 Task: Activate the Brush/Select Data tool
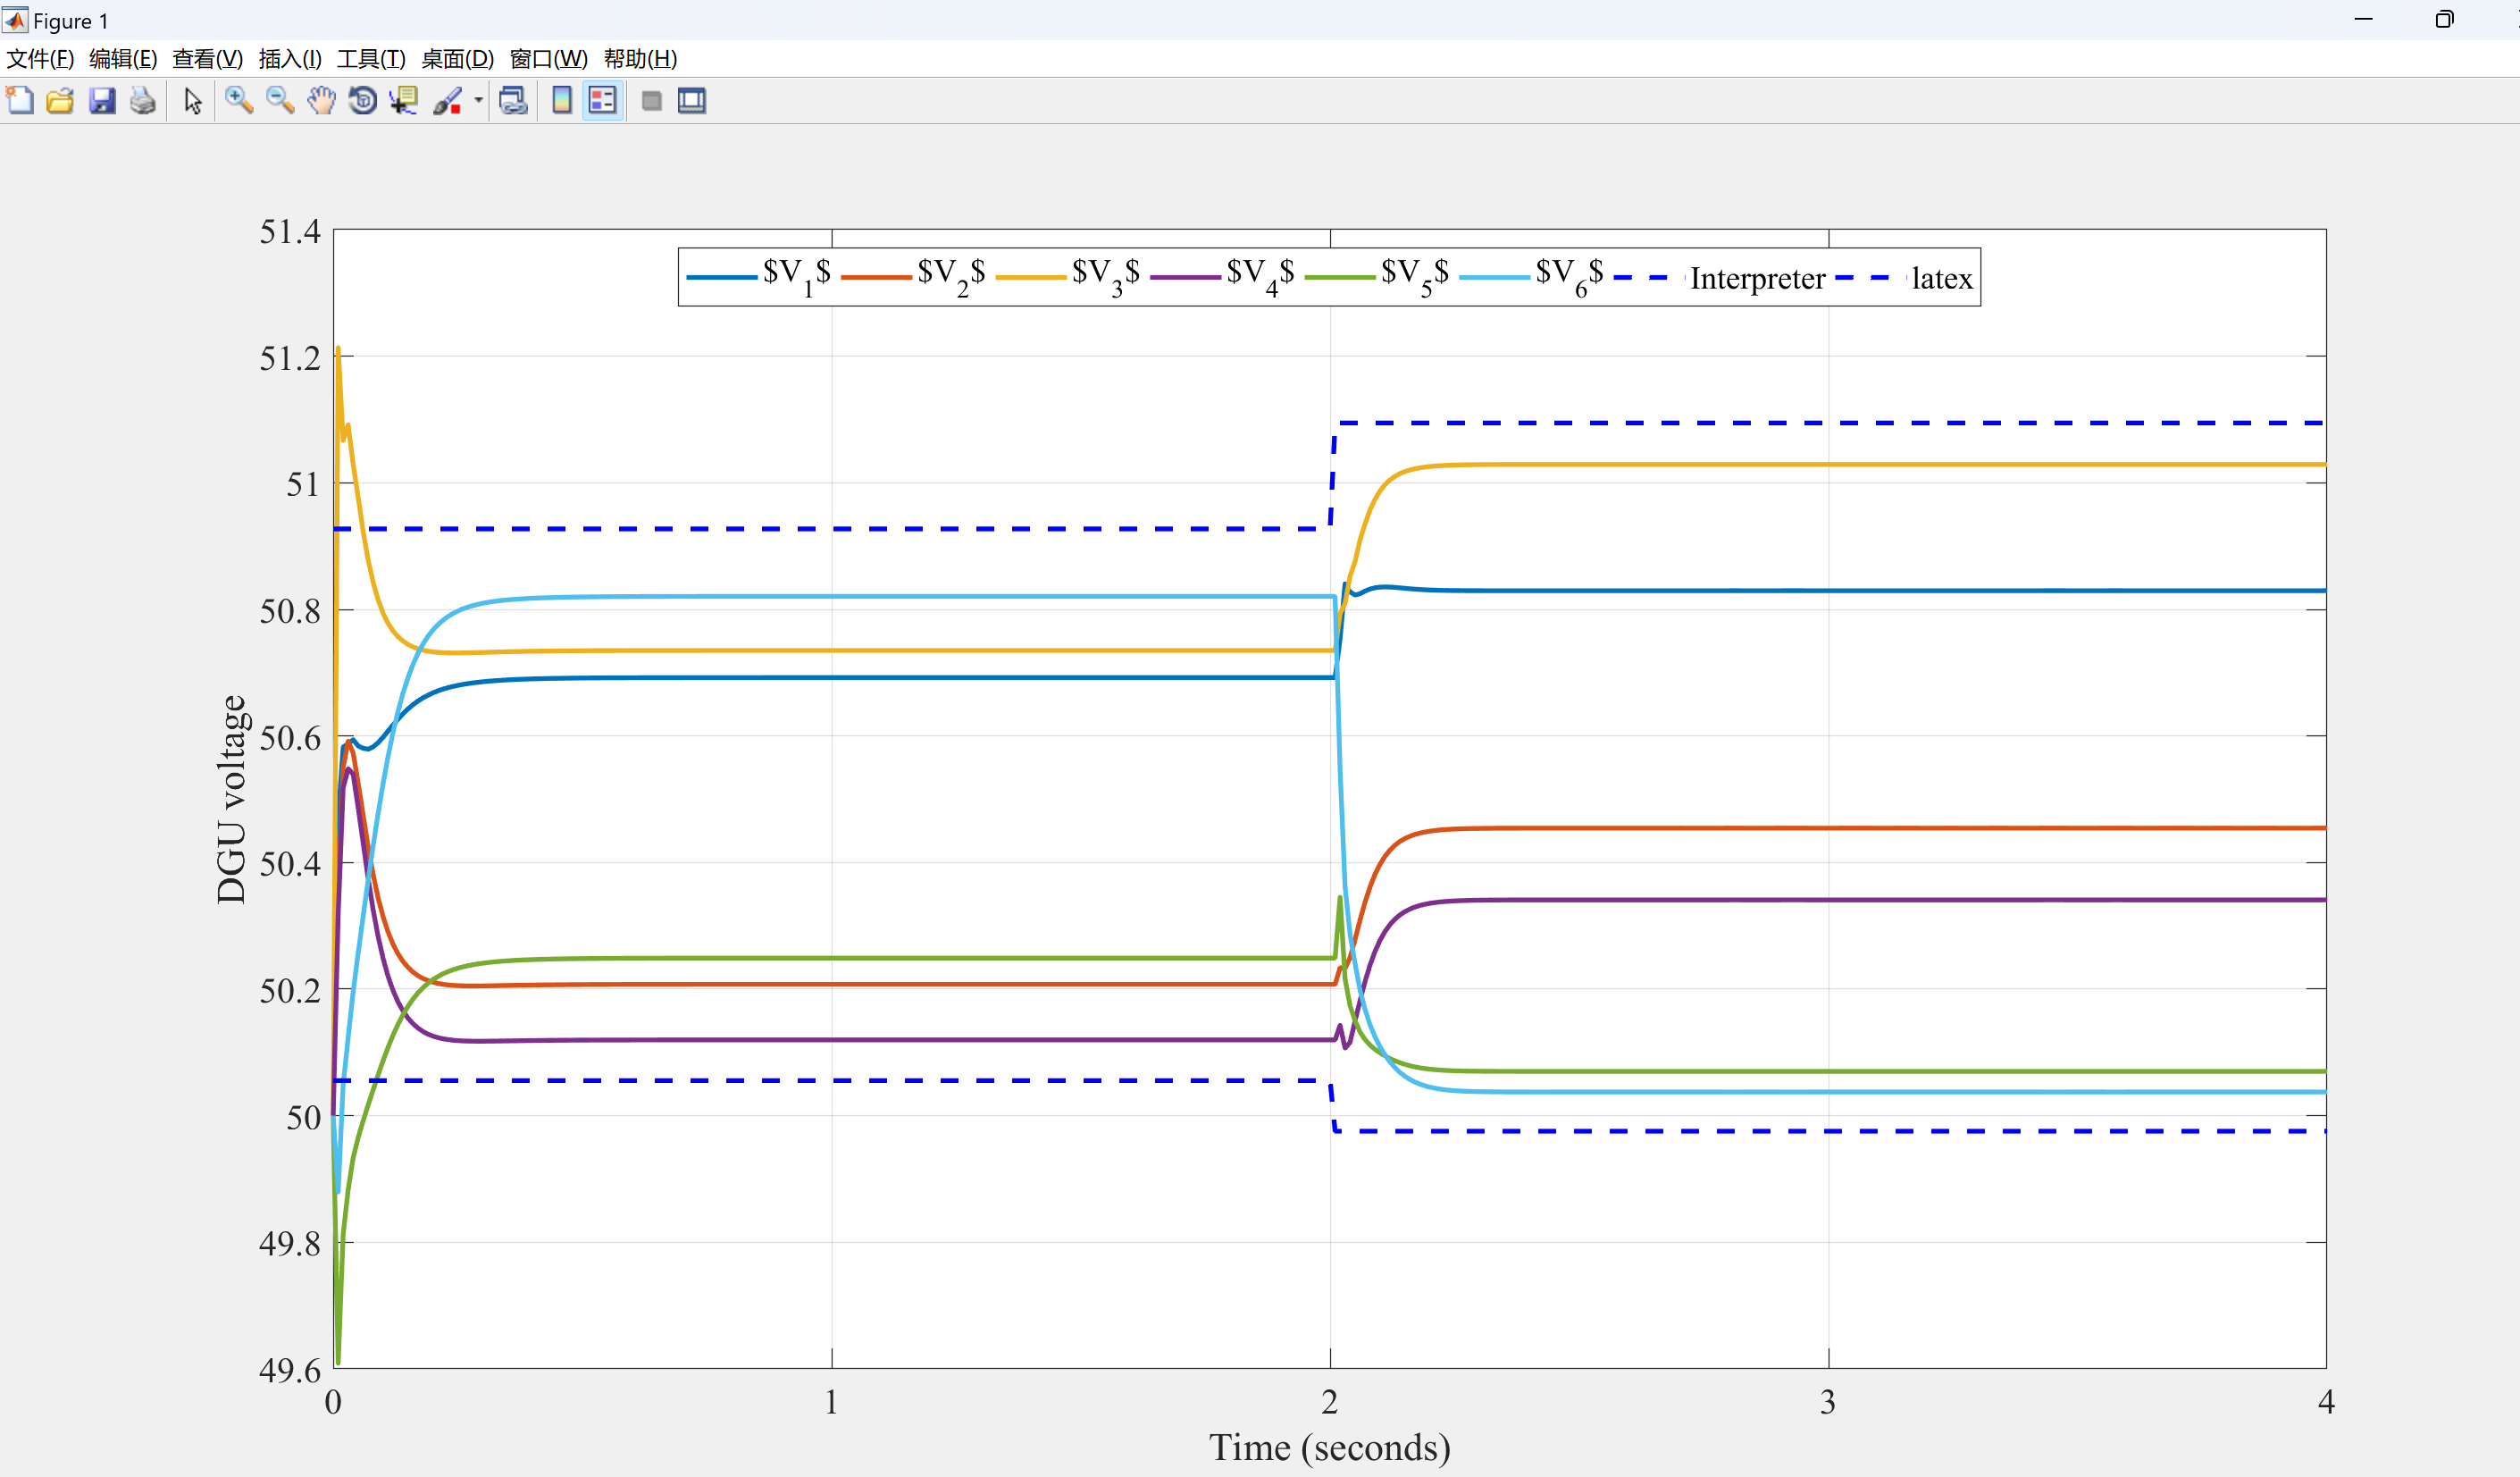447,101
